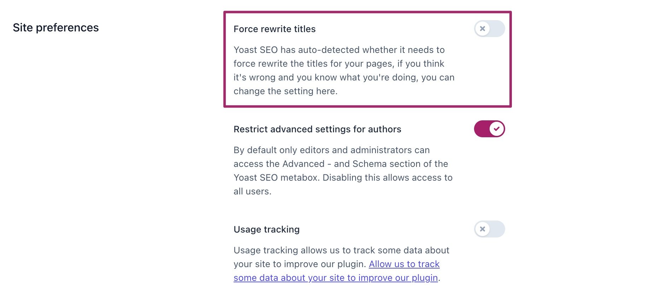Viewport: 660px width, 301px height.
Task: Click the checkmark icon on Restrict advanced settings switch
Action: [x=497, y=129]
